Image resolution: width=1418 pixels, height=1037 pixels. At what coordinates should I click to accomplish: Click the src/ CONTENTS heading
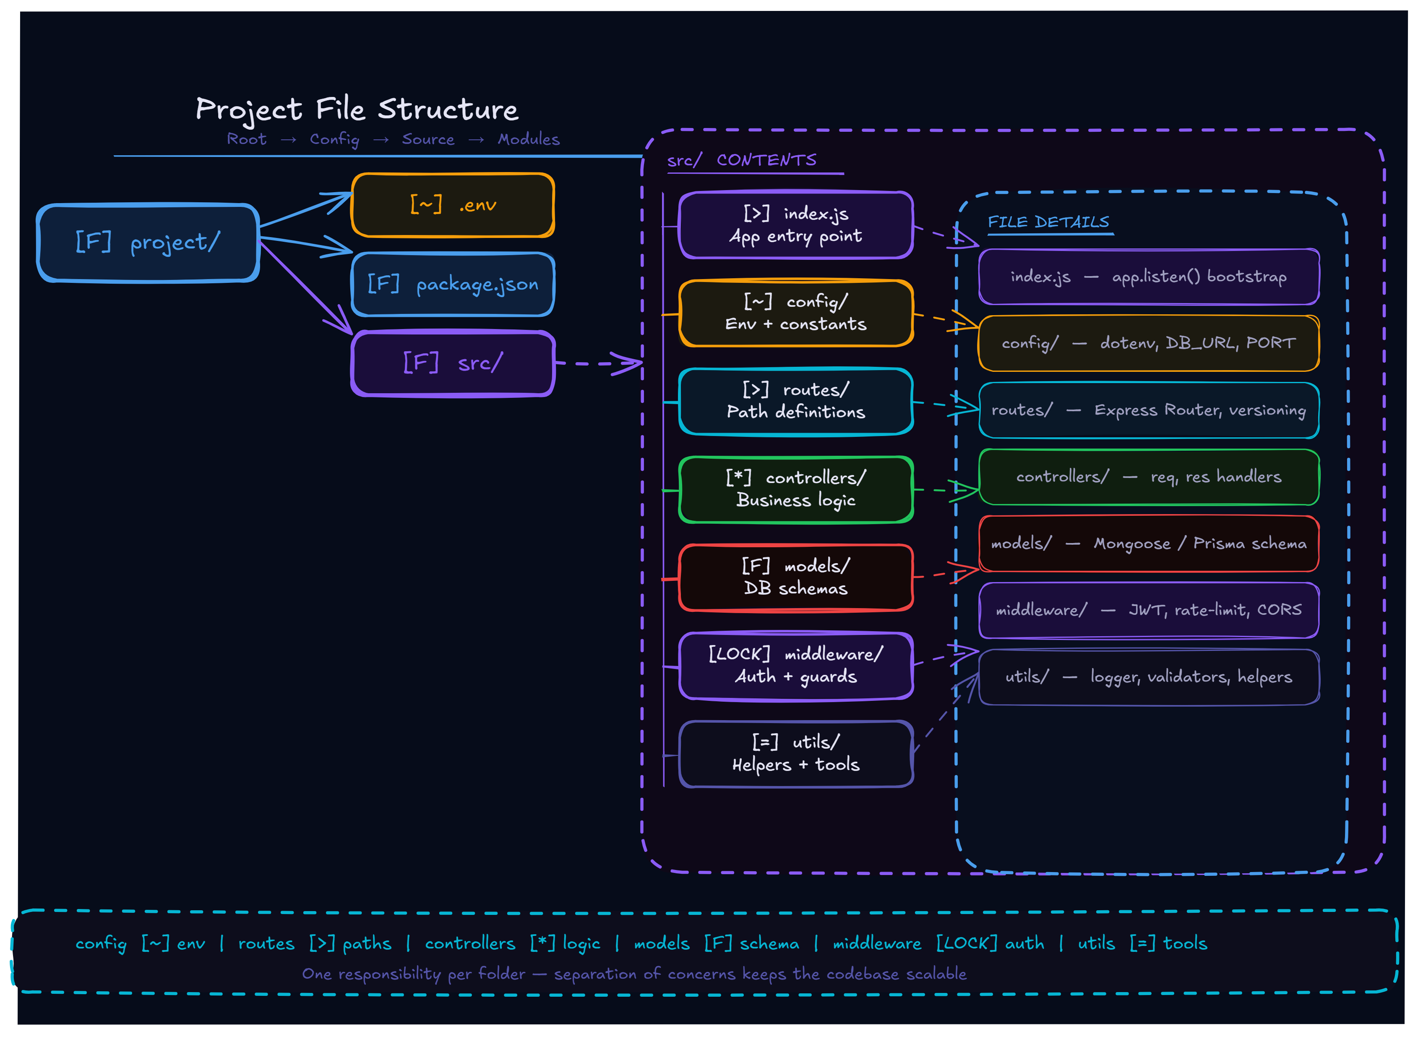[742, 161]
